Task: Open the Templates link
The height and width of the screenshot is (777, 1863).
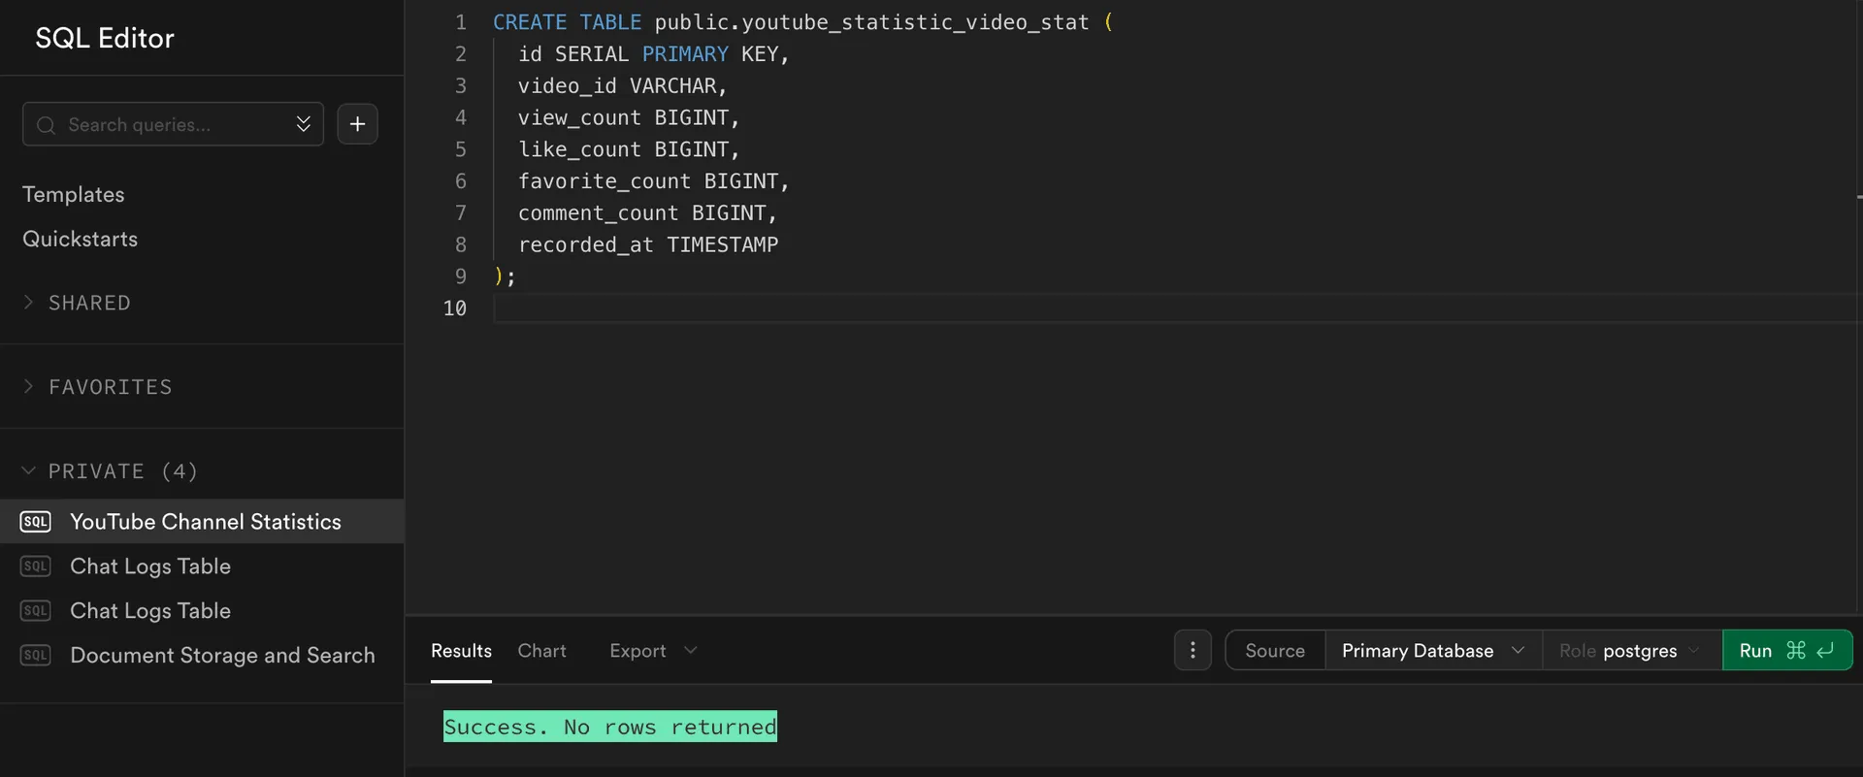Action: click(x=74, y=195)
